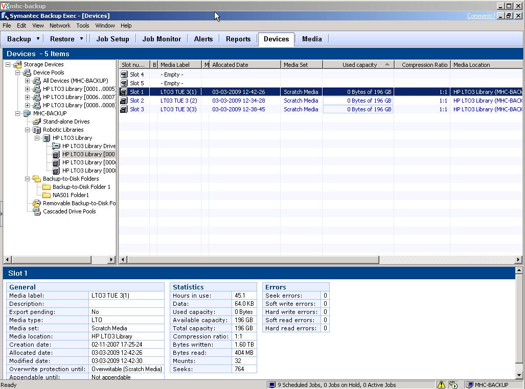Screen dimensions: 525x389
Task: Open the Tools menu
Action: [83, 26]
